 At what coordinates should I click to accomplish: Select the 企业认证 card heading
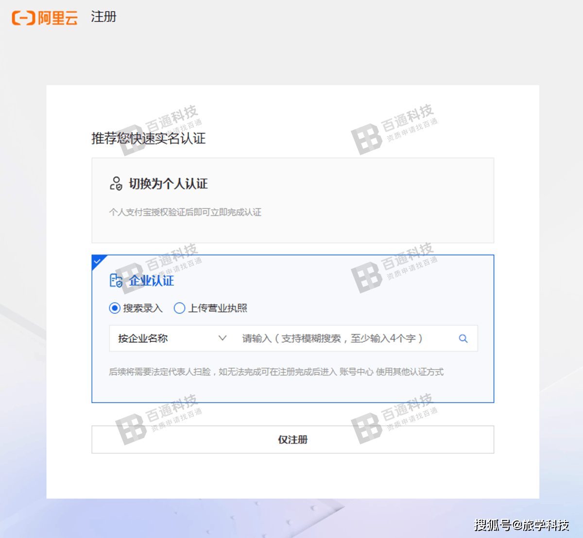[151, 280]
